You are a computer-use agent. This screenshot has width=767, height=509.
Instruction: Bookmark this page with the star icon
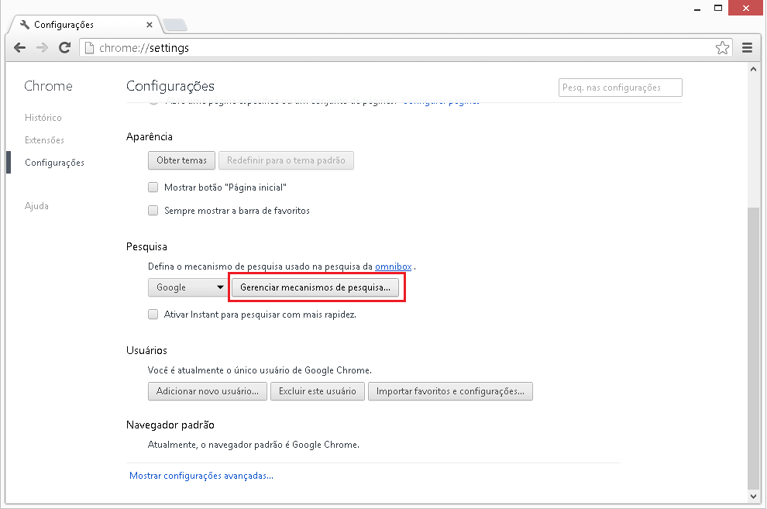[722, 47]
